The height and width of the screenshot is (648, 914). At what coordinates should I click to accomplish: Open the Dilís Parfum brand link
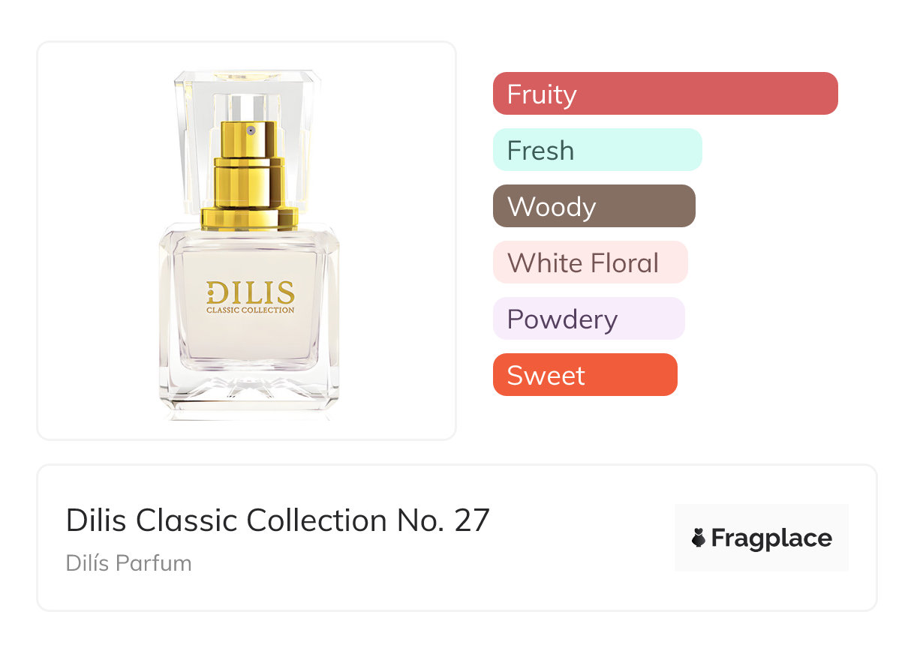pos(128,563)
